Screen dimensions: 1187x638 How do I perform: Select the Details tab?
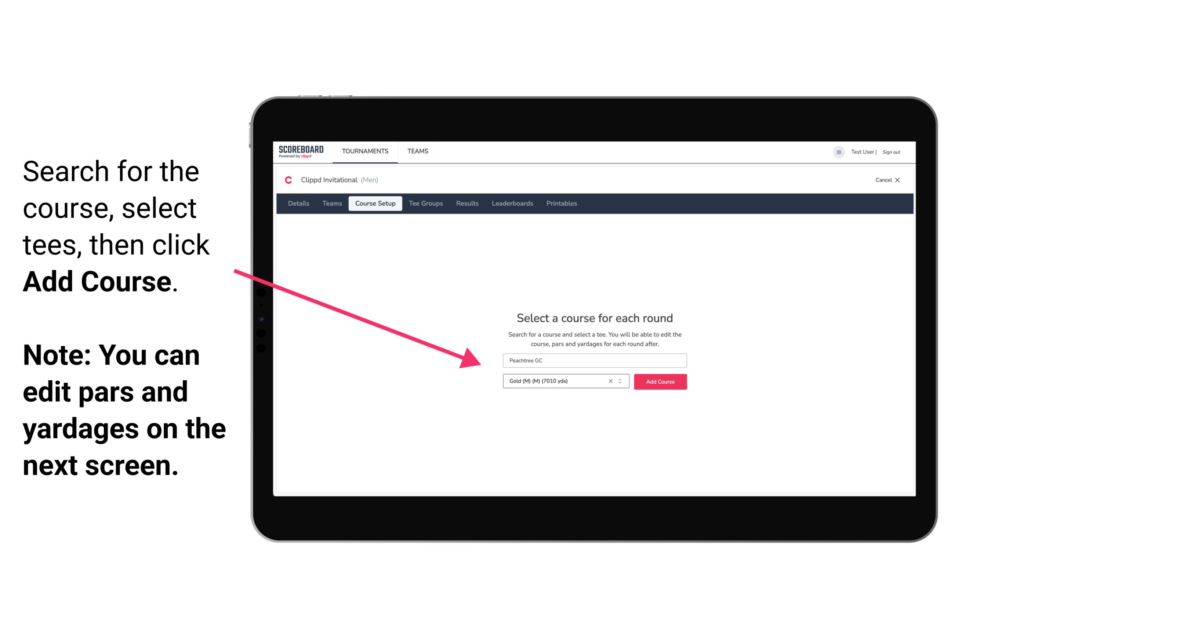point(297,203)
